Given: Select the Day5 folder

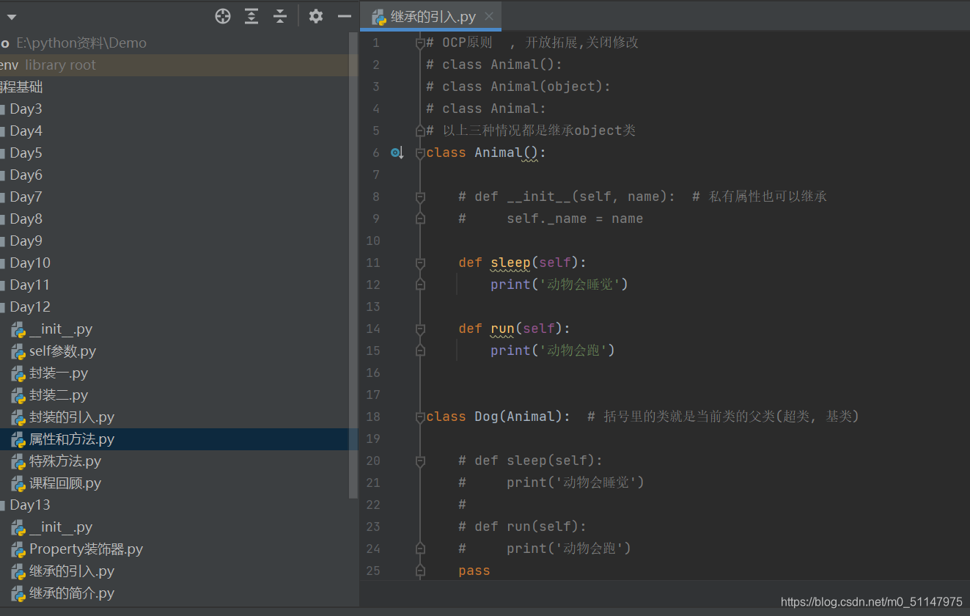Looking at the screenshot, I should [x=26, y=153].
